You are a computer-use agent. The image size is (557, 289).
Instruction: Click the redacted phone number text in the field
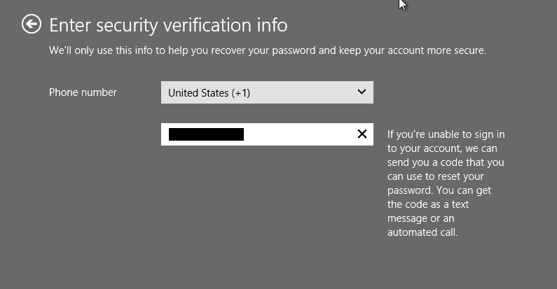pyautogui.click(x=206, y=134)
